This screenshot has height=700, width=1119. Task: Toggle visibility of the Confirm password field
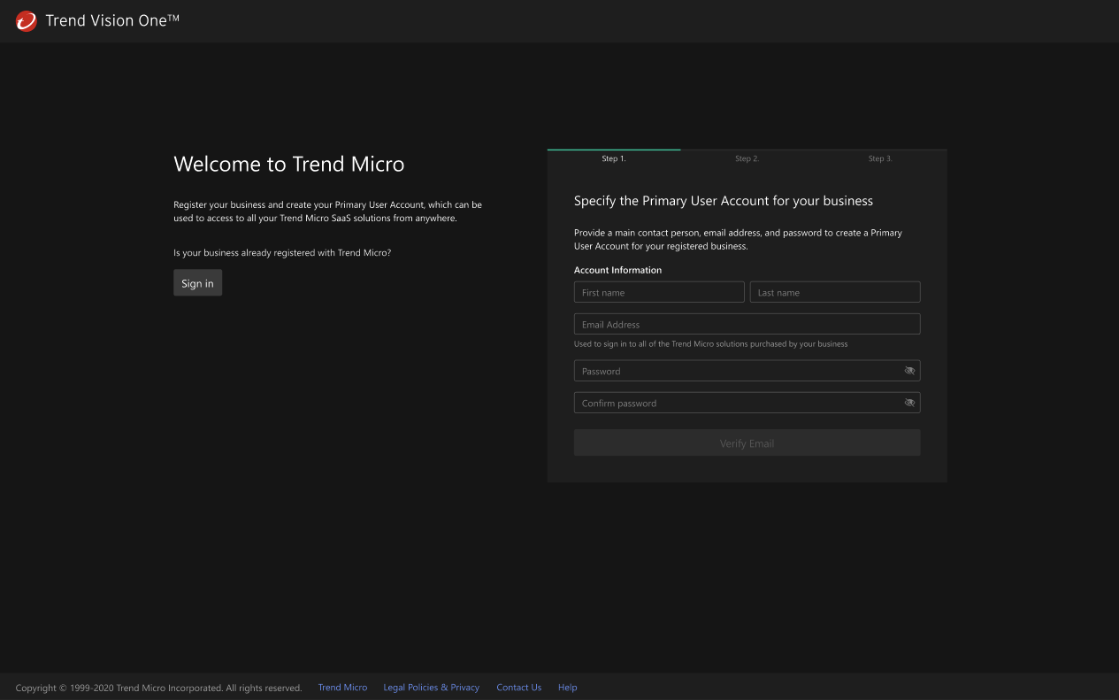click(x=909, y=402)
